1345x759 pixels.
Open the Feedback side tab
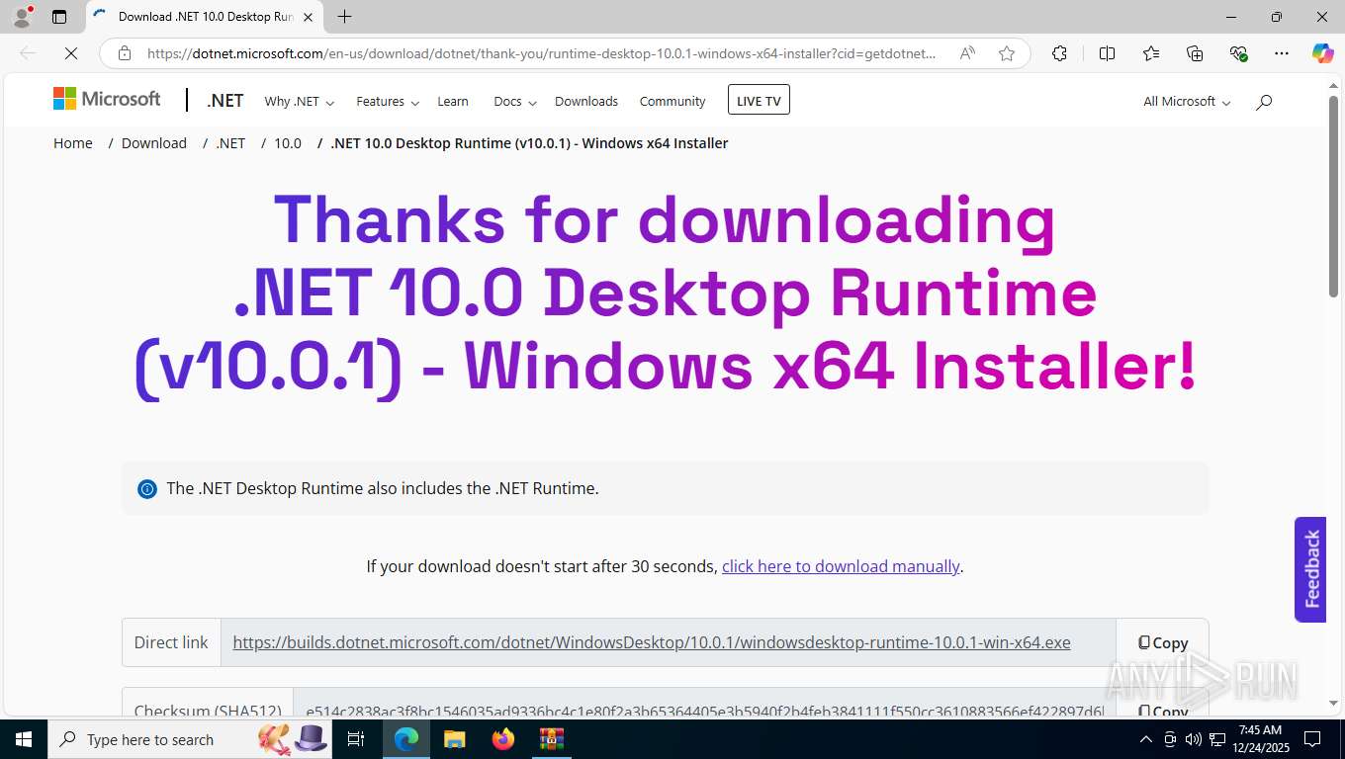coord(1310,569)
